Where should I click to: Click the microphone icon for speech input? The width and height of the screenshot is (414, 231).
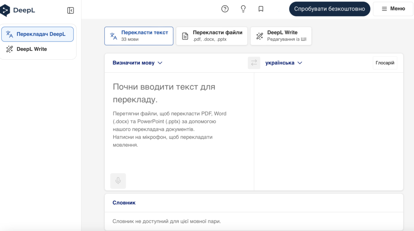(x=118, y=181)
